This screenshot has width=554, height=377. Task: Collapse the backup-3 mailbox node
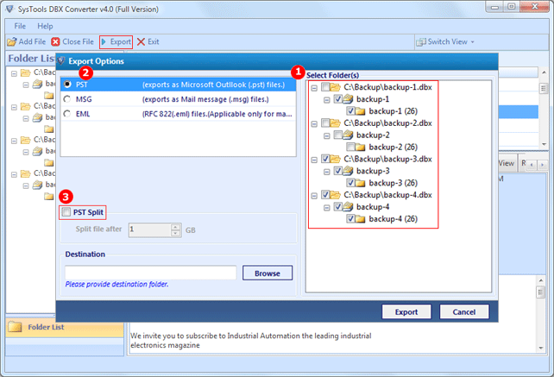click(327, 172)
